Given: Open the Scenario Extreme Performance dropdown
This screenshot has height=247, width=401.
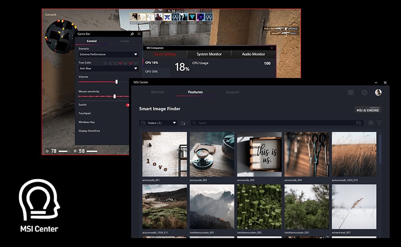Looking at the screenshot, I should point(108,54).
